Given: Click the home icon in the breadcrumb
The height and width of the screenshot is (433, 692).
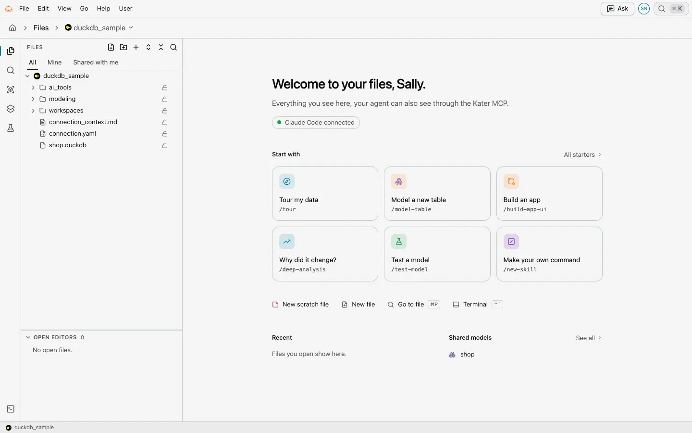Looking at the screenshot, I should click(x=12, y=28).
